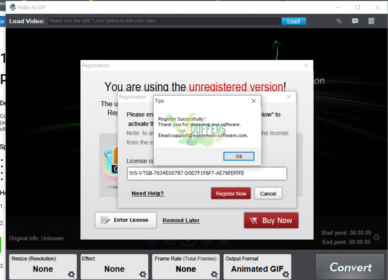
Task: Open the tag icon in toolbar
Action: pyautogui.click(x=339, y=21)
